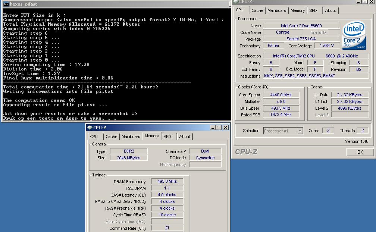Click the FSB:DRAM value 1:1
The width and height of the screenshot is (376, 232).
click(167, 188)
